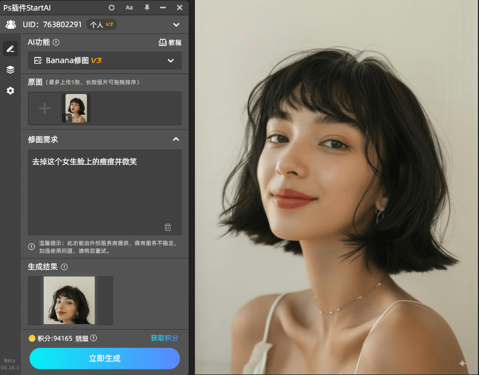
Task: Open the layers panel from the left sidebar
Action: [x=10, y=70]
